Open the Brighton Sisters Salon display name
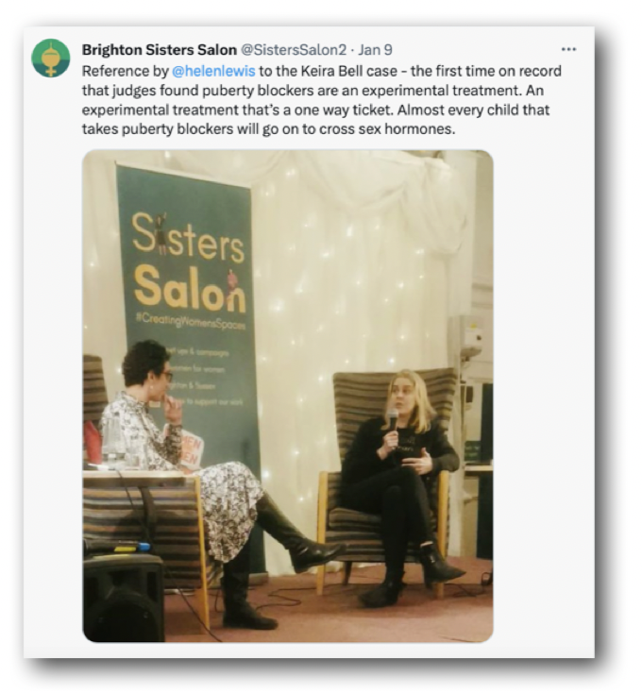The image size is (642, 693). click(x=160, y=50)
